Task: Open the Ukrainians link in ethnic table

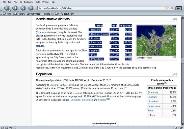Action: pos(153,102)
